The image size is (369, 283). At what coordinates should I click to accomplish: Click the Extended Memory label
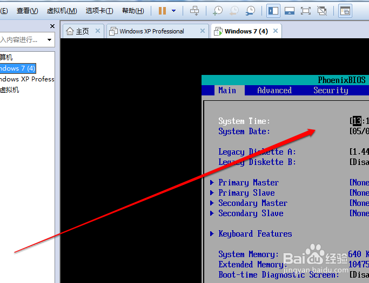(253, 265)
